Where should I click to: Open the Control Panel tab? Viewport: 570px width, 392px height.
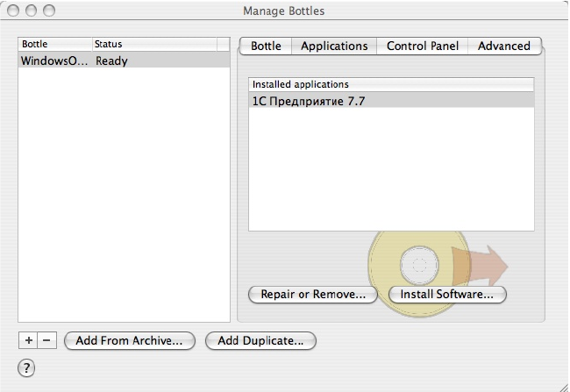[x=423, y=46]
